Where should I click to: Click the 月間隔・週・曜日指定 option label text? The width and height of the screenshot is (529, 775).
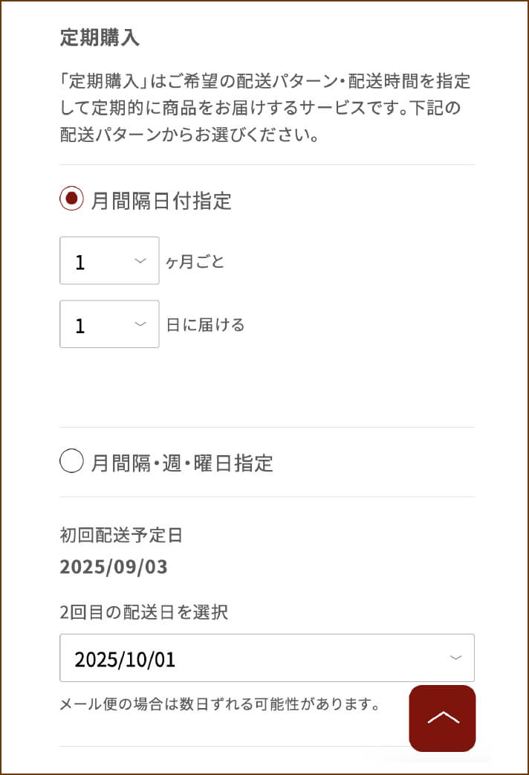182,463
